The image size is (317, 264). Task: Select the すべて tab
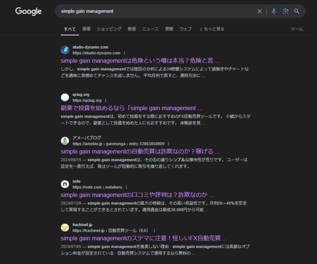(x=70, y=29)
